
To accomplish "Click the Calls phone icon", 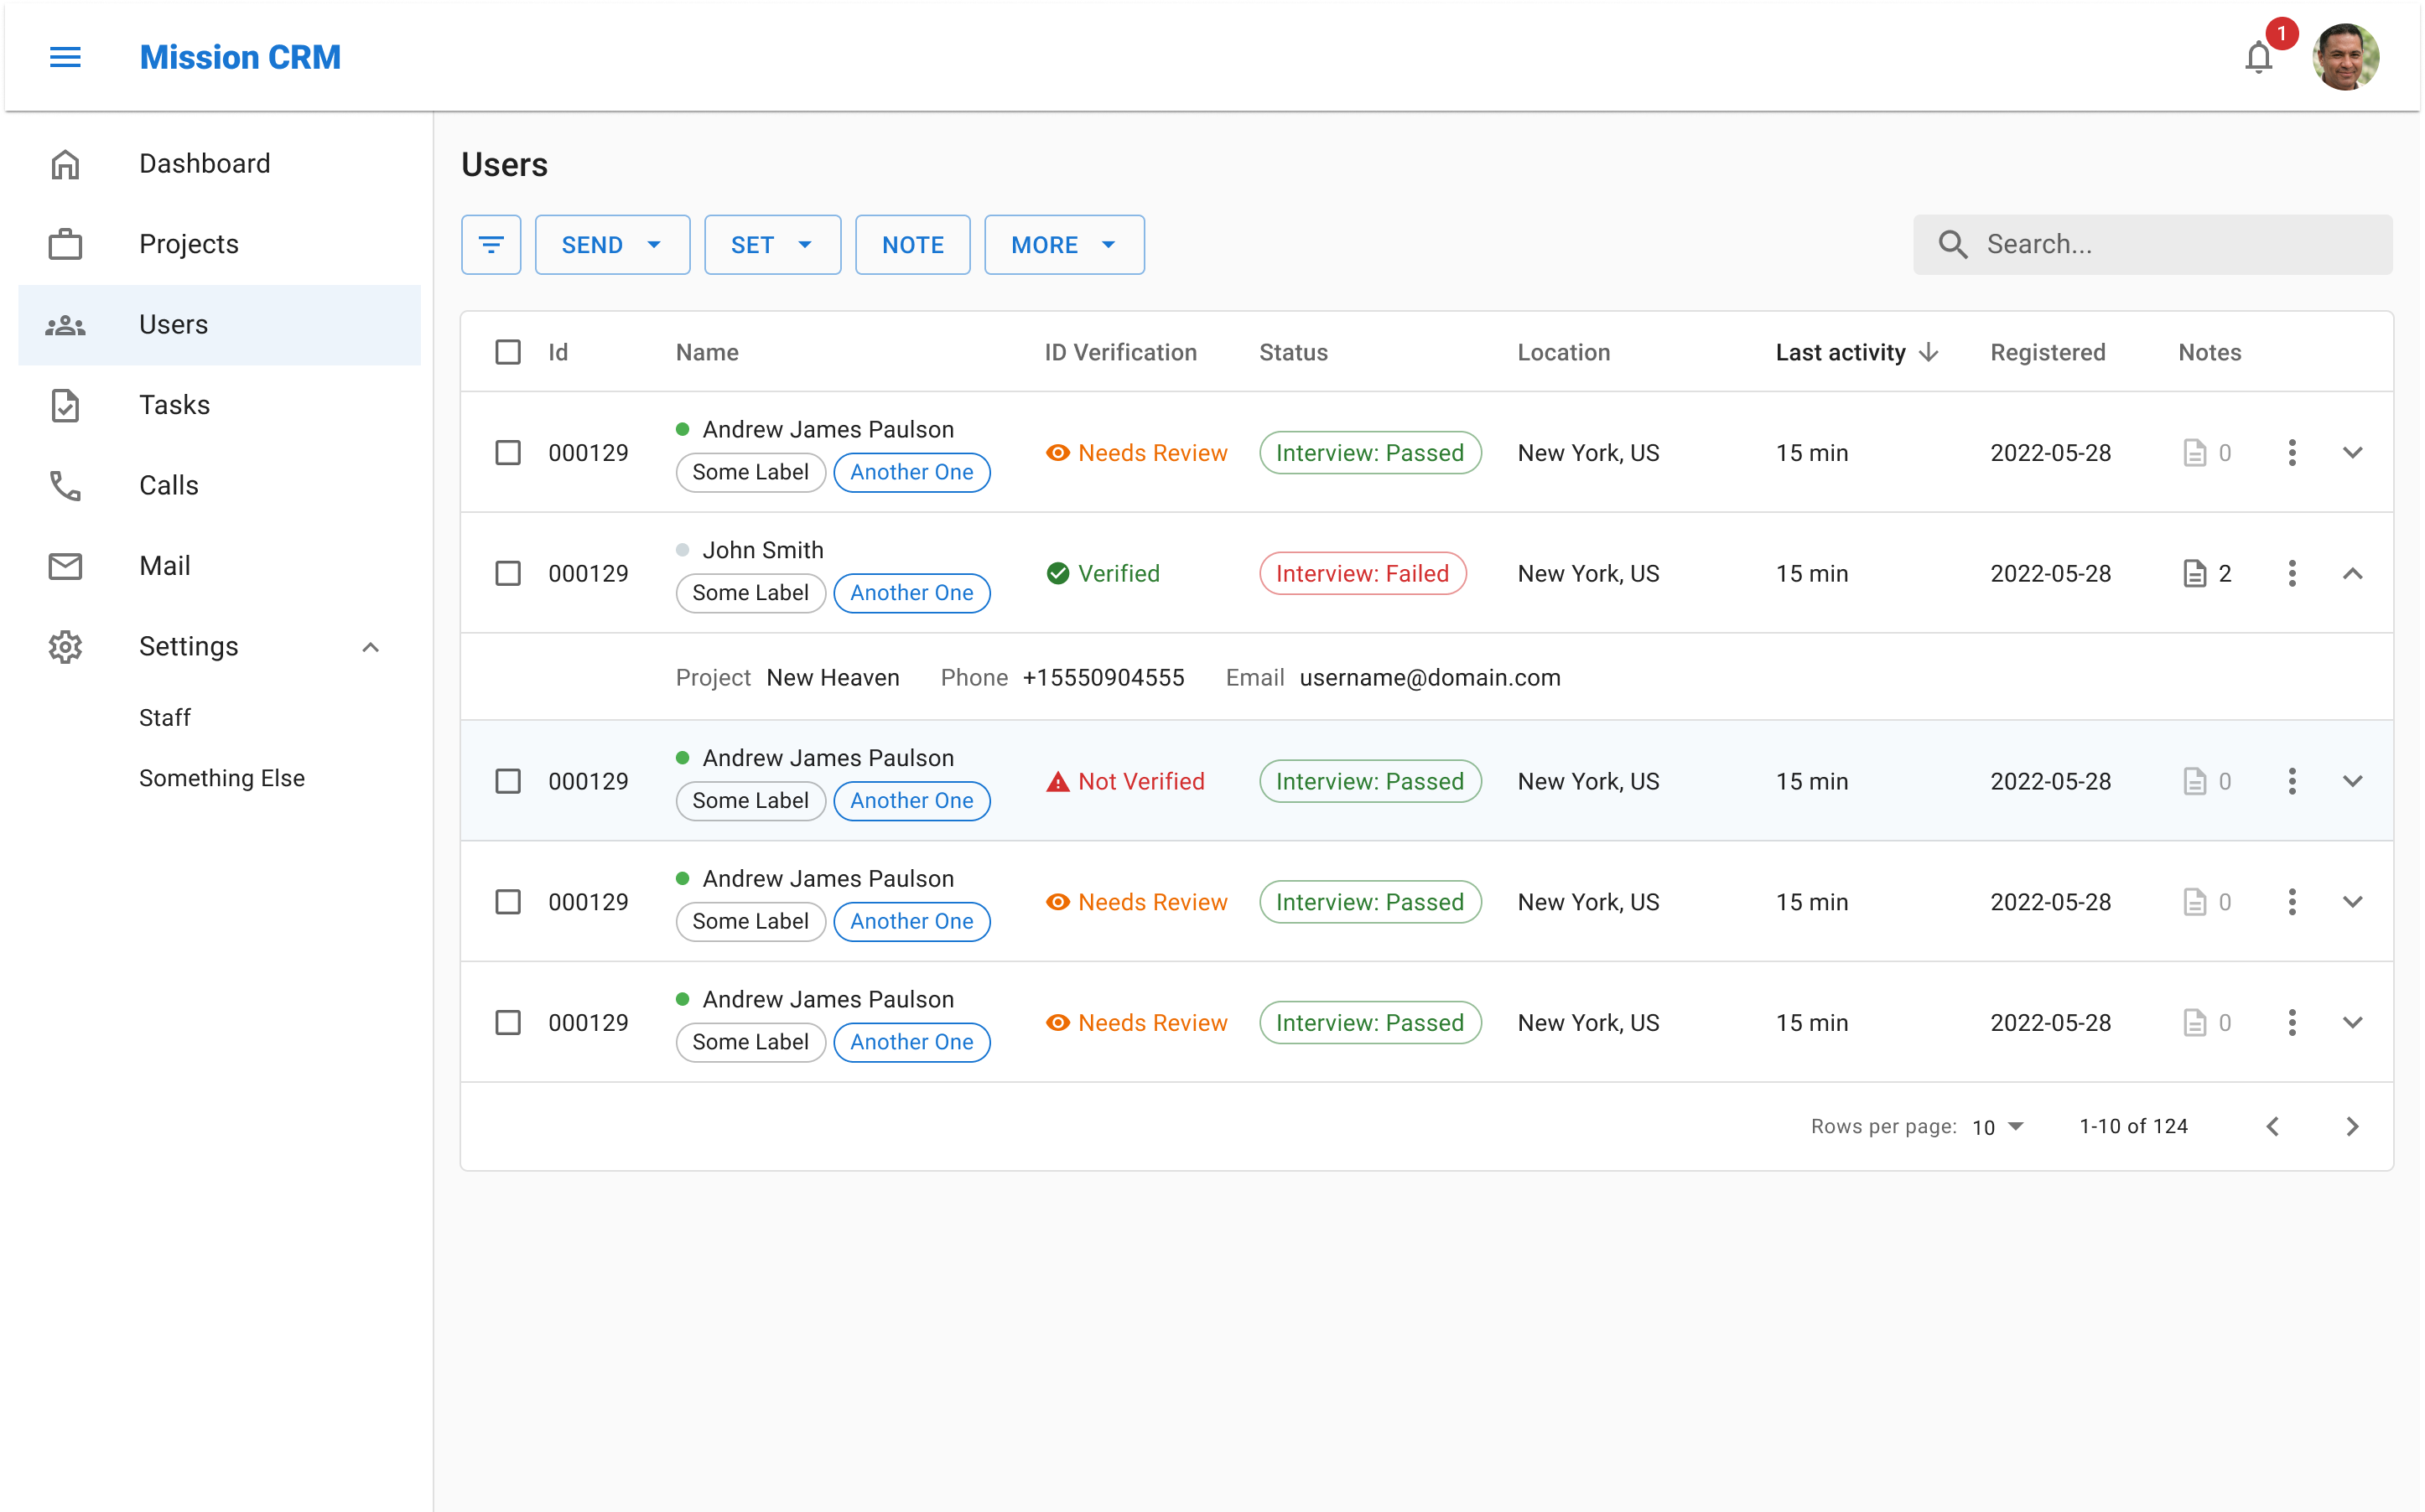I will tap(65, 486).
